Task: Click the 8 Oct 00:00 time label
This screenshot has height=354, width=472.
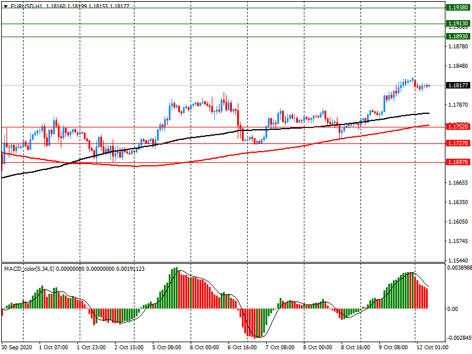Action: point(317,348)
